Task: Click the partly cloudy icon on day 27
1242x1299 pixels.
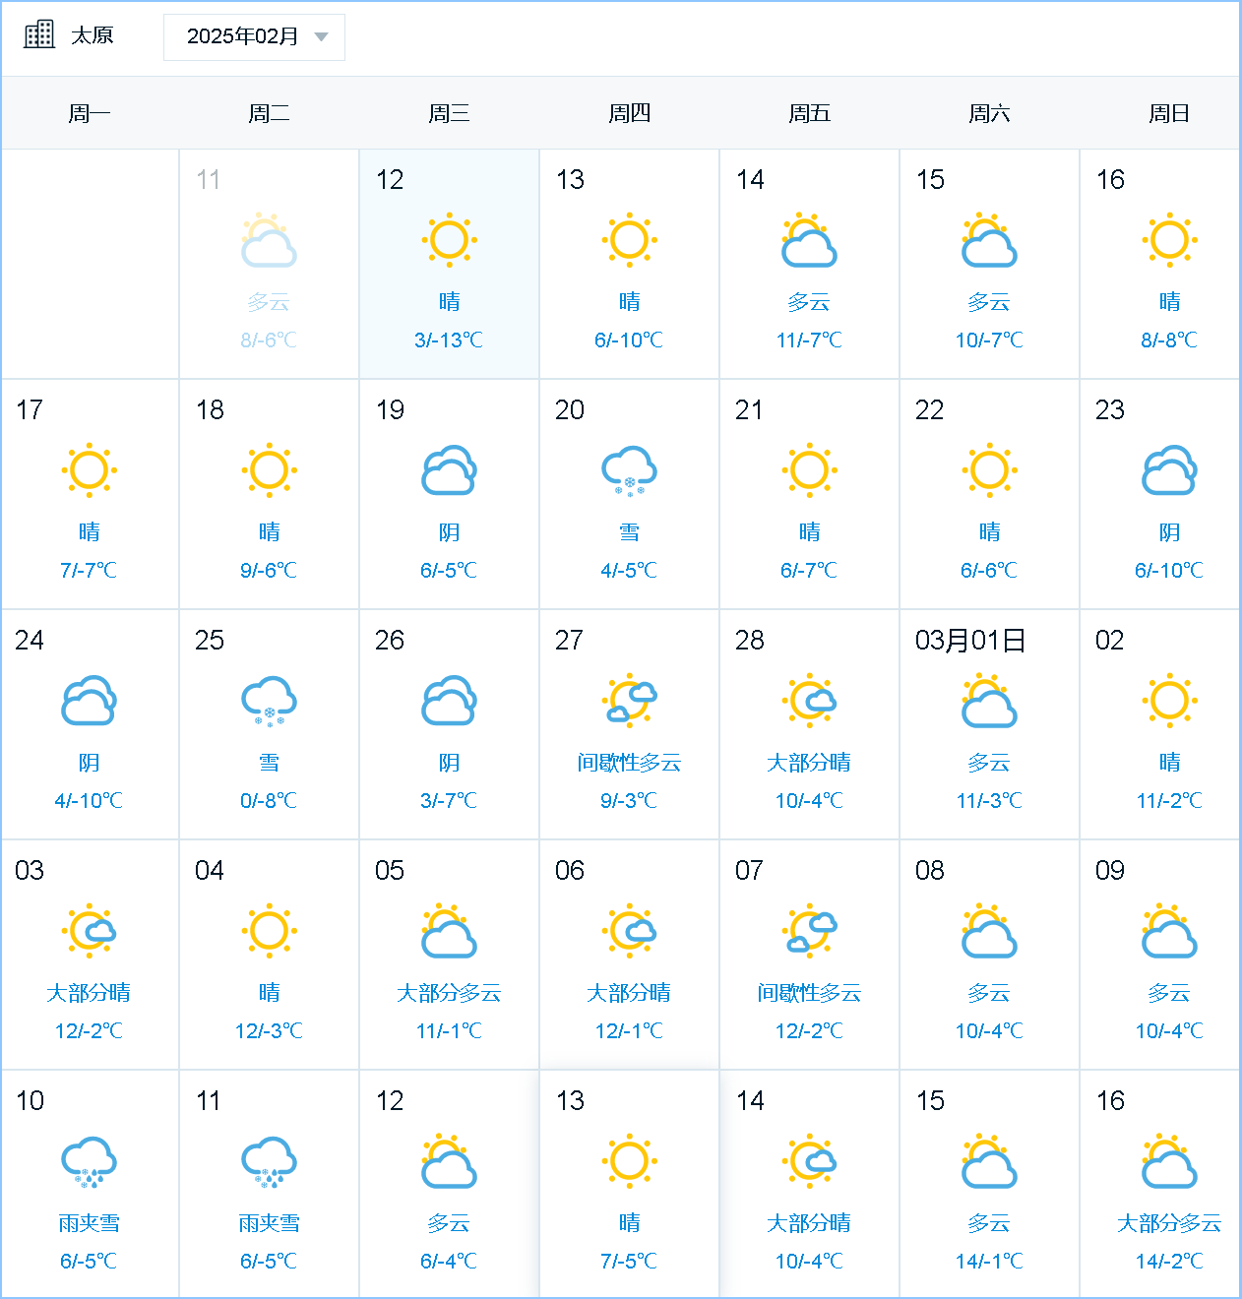Action: pos(629,701)
